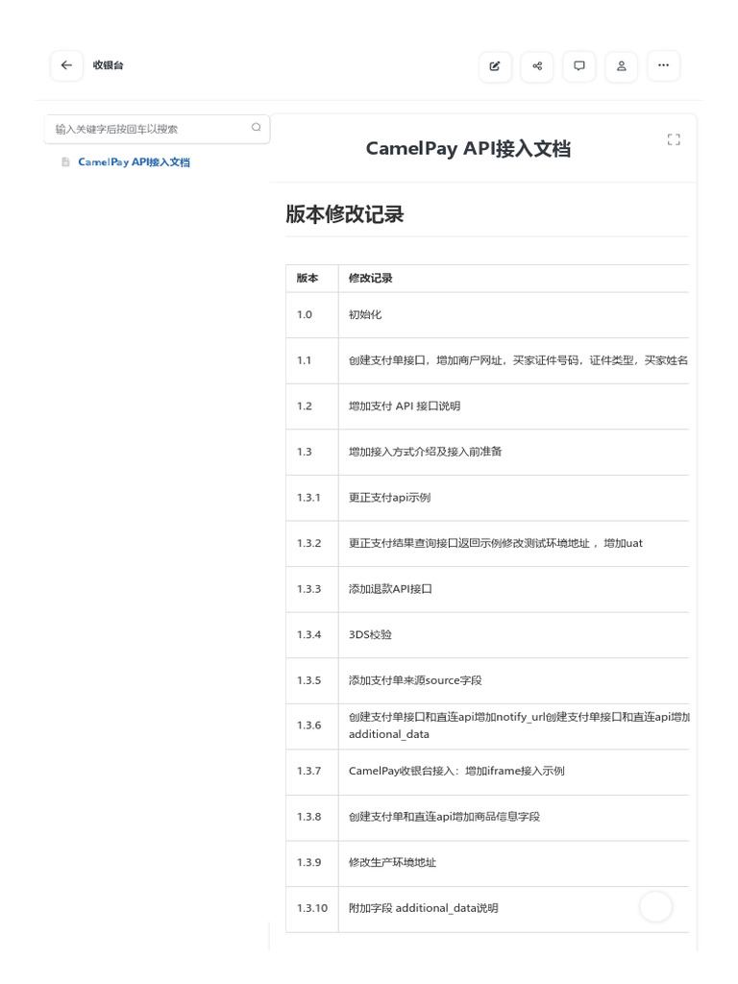Click the document file icon in sidebar
738x984 pixels.
pos(65,161)
